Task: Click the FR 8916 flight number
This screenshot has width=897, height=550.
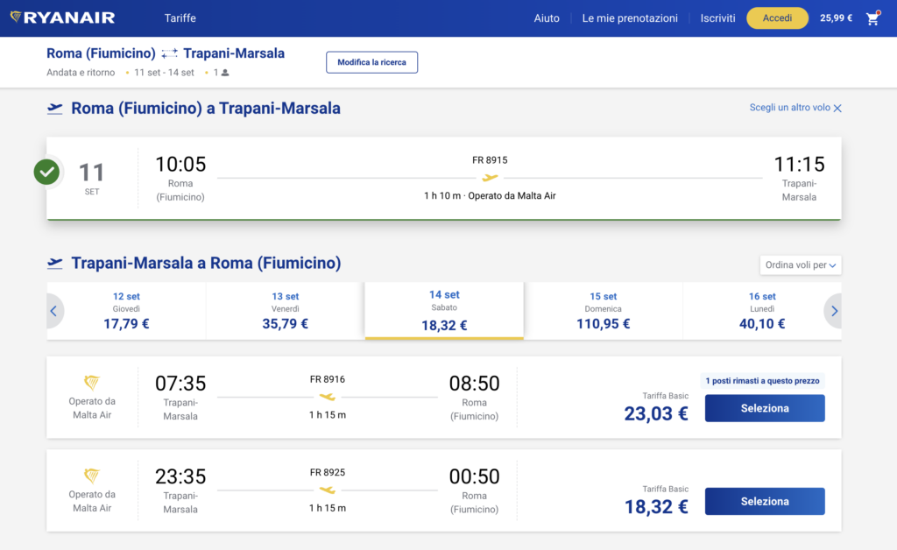Action: pos(328,379)
